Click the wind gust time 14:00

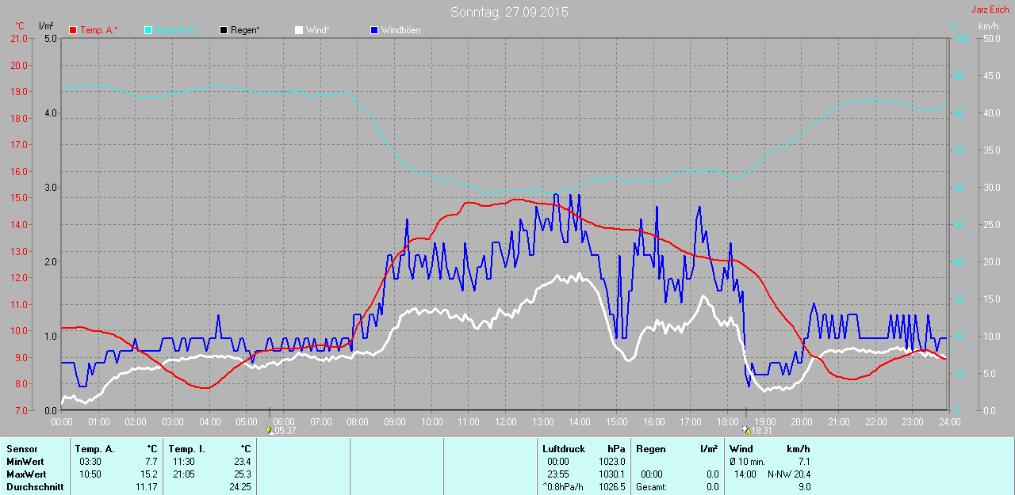pyautogui.click(x=745, y=474)
